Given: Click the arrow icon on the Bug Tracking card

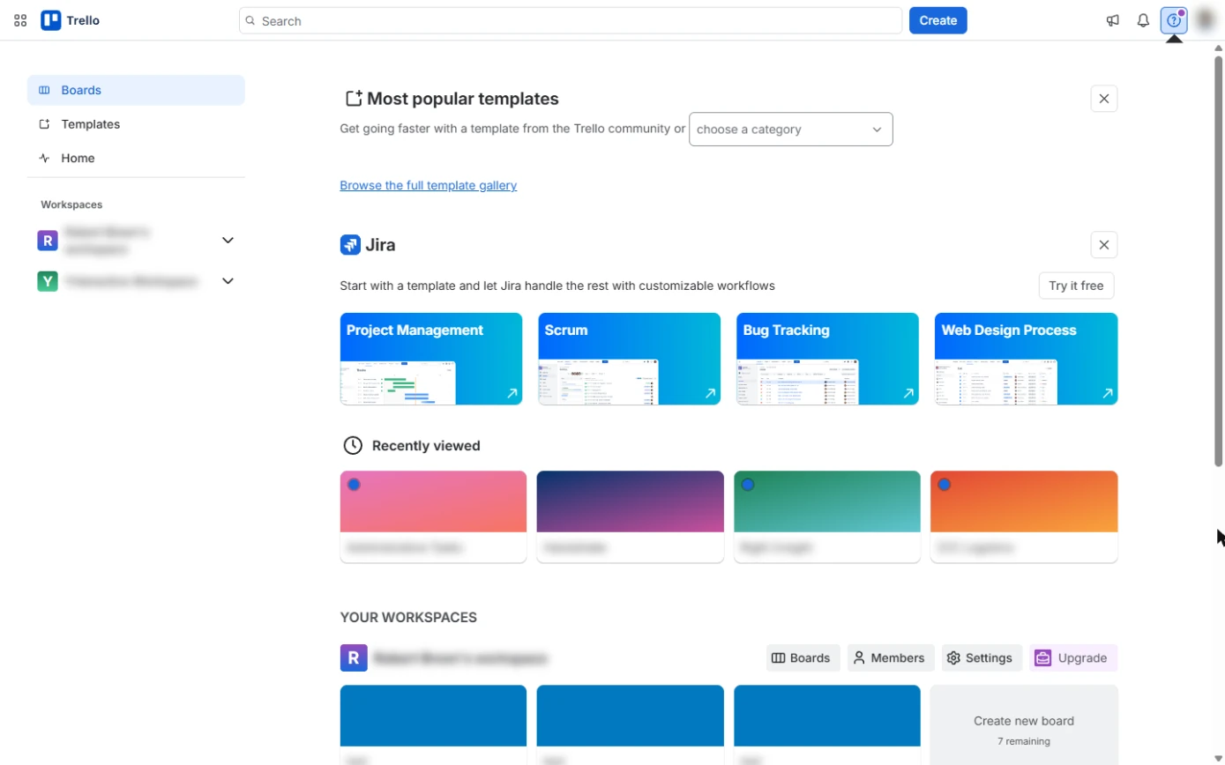Looking at the screenshot, I should [x=908, y=394].
